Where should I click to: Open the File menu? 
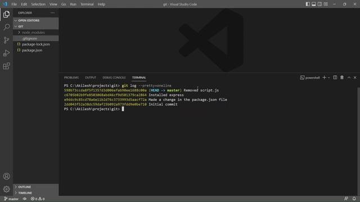pos(14,4)
